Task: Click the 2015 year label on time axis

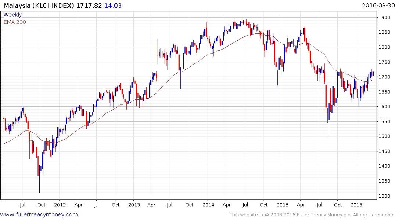Action: [x=283, y=205]
